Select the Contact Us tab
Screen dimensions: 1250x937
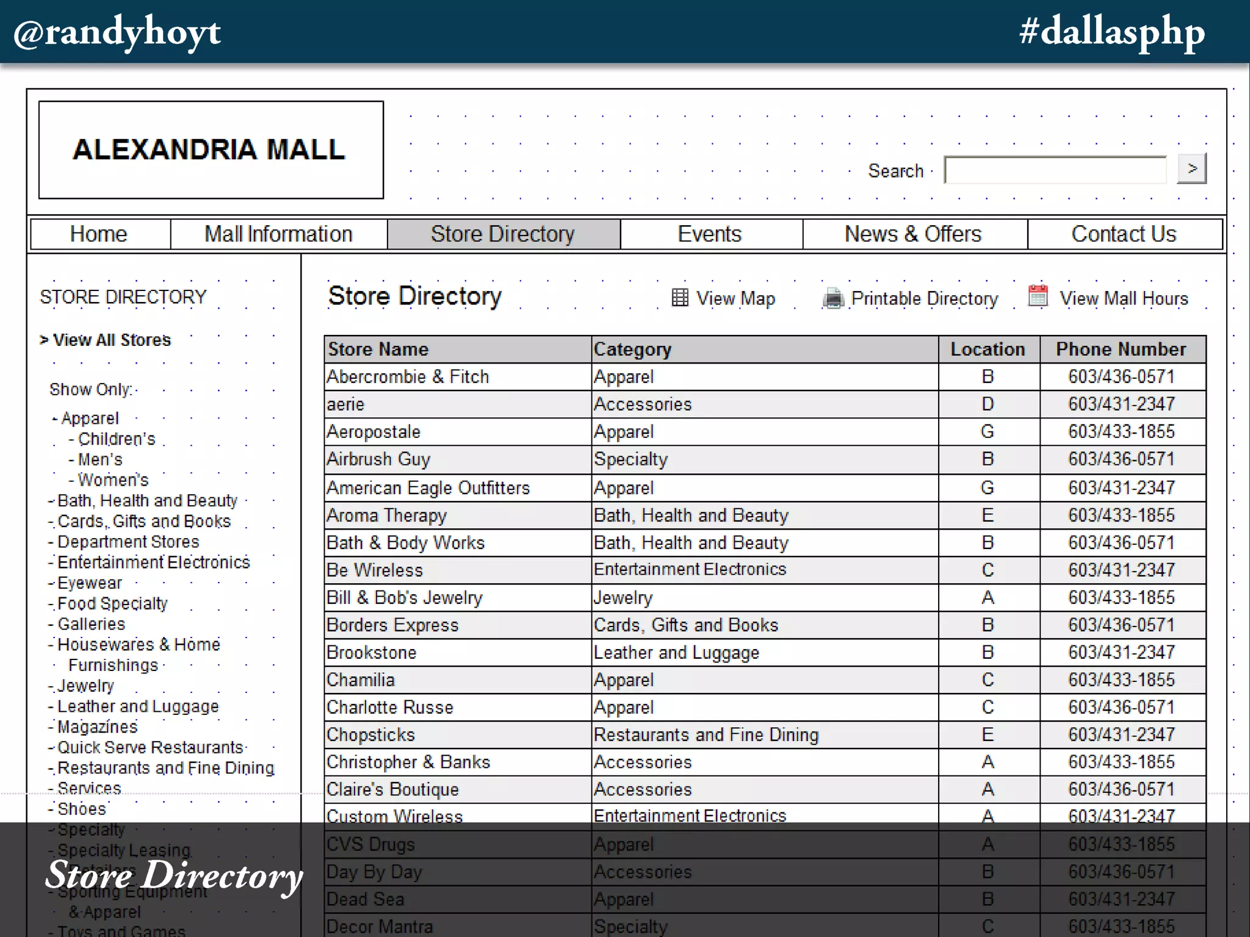point(1124,234)
